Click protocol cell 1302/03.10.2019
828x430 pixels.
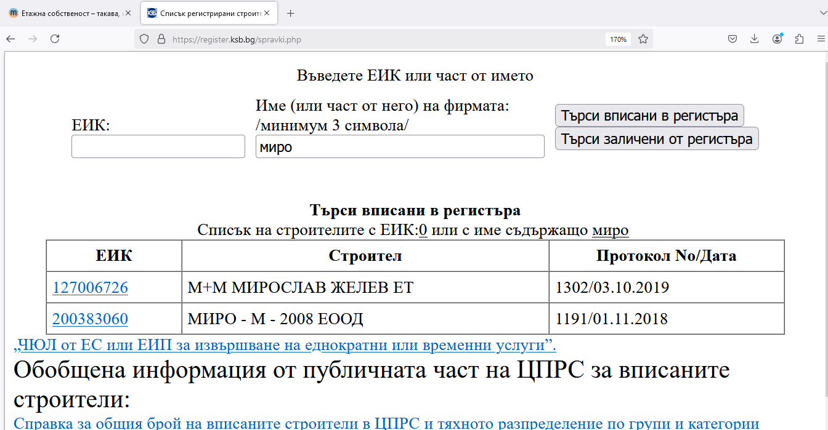pyautogui.click(x=667, y=287)
